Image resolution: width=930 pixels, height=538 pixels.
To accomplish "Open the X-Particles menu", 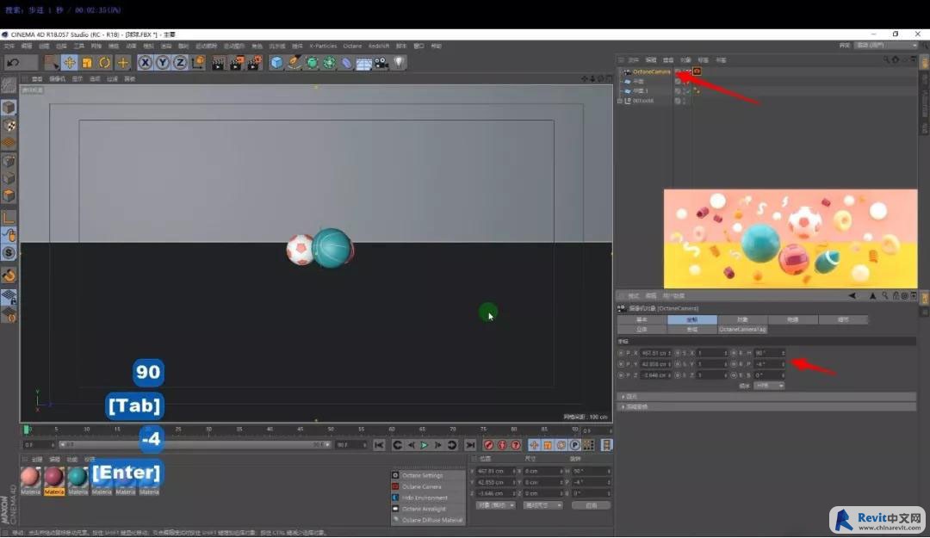I will [x=323, y=46].
